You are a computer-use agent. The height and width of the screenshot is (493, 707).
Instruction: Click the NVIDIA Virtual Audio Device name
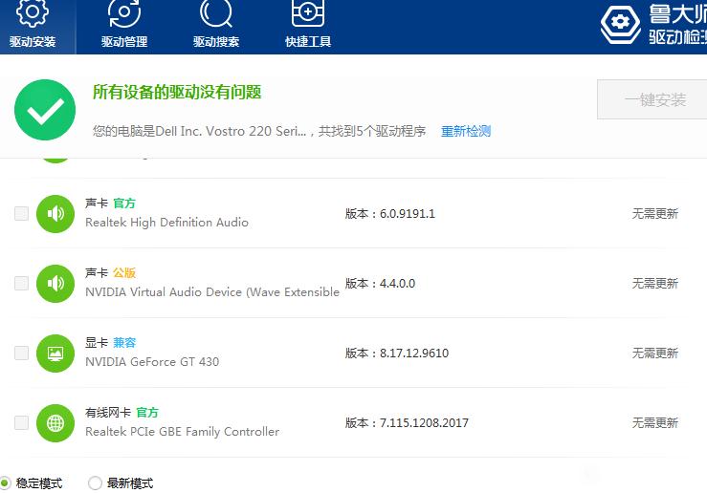point(212,292)
